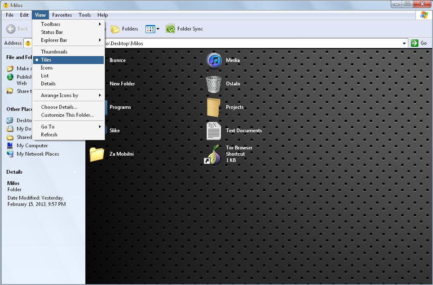Image resolution: width=433 pixels, height=285 pixels.
Task: Expand the Toolbars submenu
Action: pyautogui.click(x=68, y=24)
